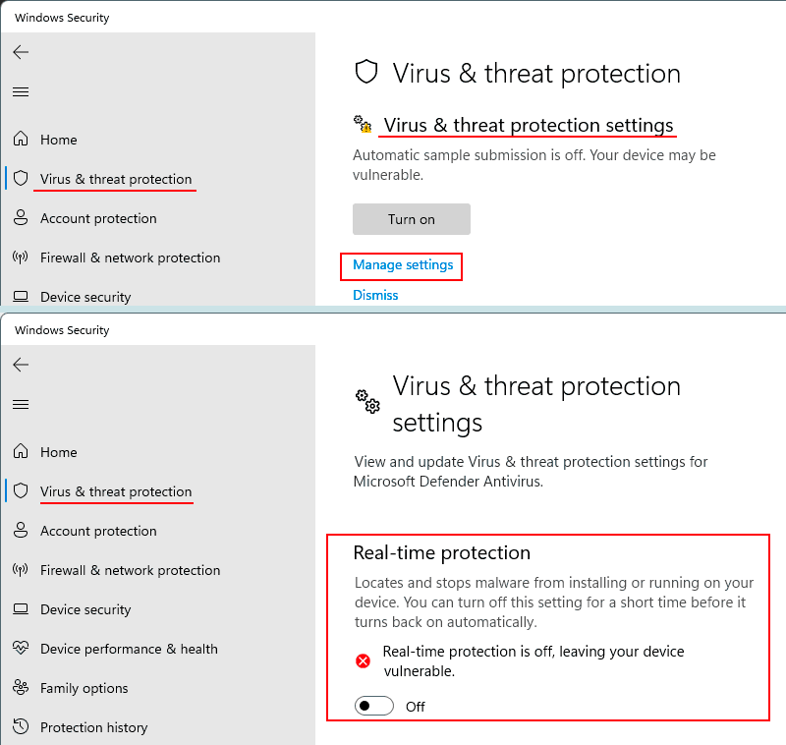Click the Device security laptop icon in the upper sidebar

coord(21,296)
